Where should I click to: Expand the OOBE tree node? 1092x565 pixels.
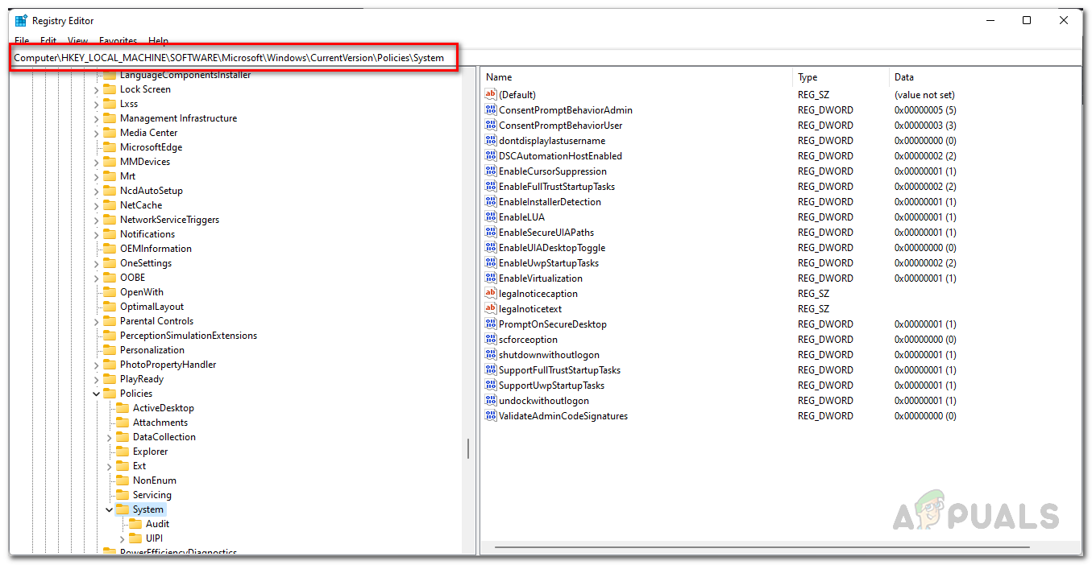point(97,278)
